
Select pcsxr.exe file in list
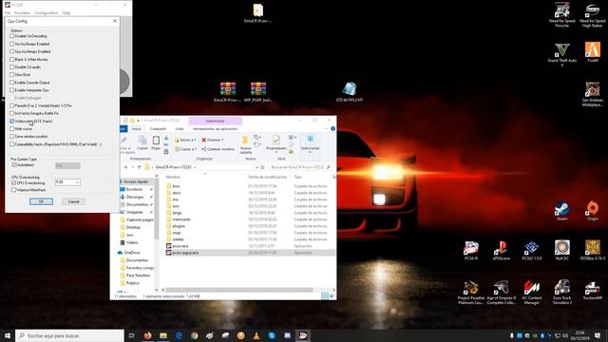(180, 246)
